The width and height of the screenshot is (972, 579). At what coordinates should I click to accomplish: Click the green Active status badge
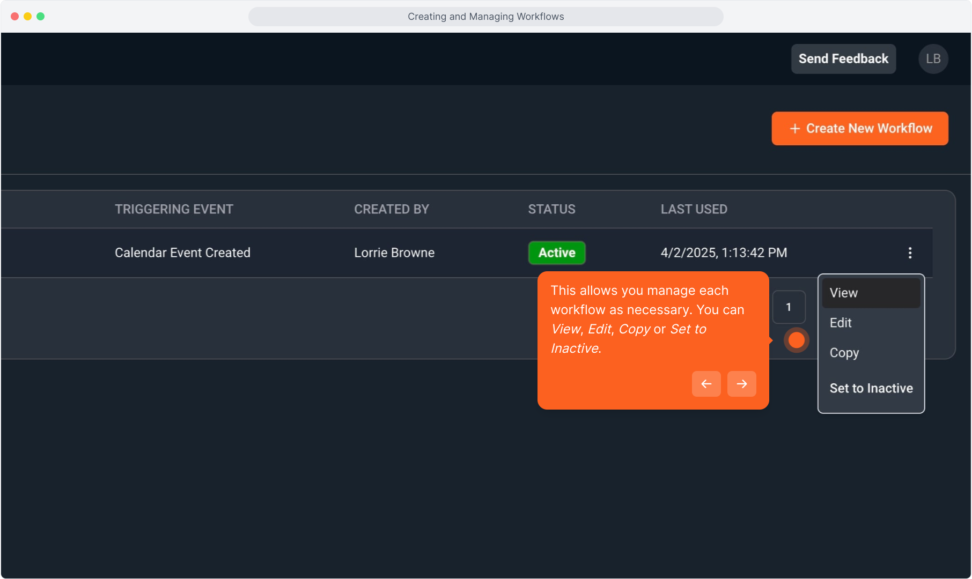coord(556,253)
